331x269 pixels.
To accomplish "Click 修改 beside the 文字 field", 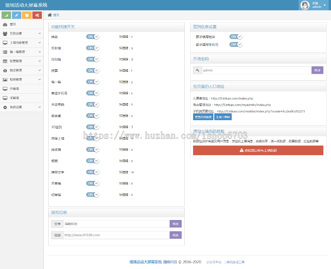I will pos(176,224).
